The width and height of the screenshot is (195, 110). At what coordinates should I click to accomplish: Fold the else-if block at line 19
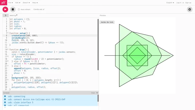8,61
